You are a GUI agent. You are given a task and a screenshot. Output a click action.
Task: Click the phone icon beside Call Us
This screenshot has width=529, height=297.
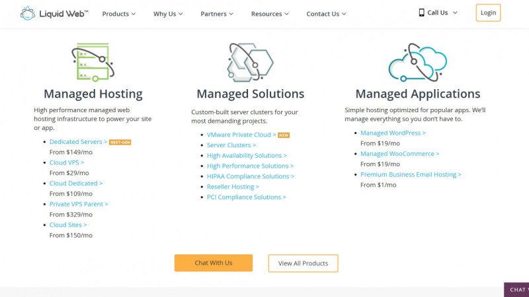coord(422,13)
